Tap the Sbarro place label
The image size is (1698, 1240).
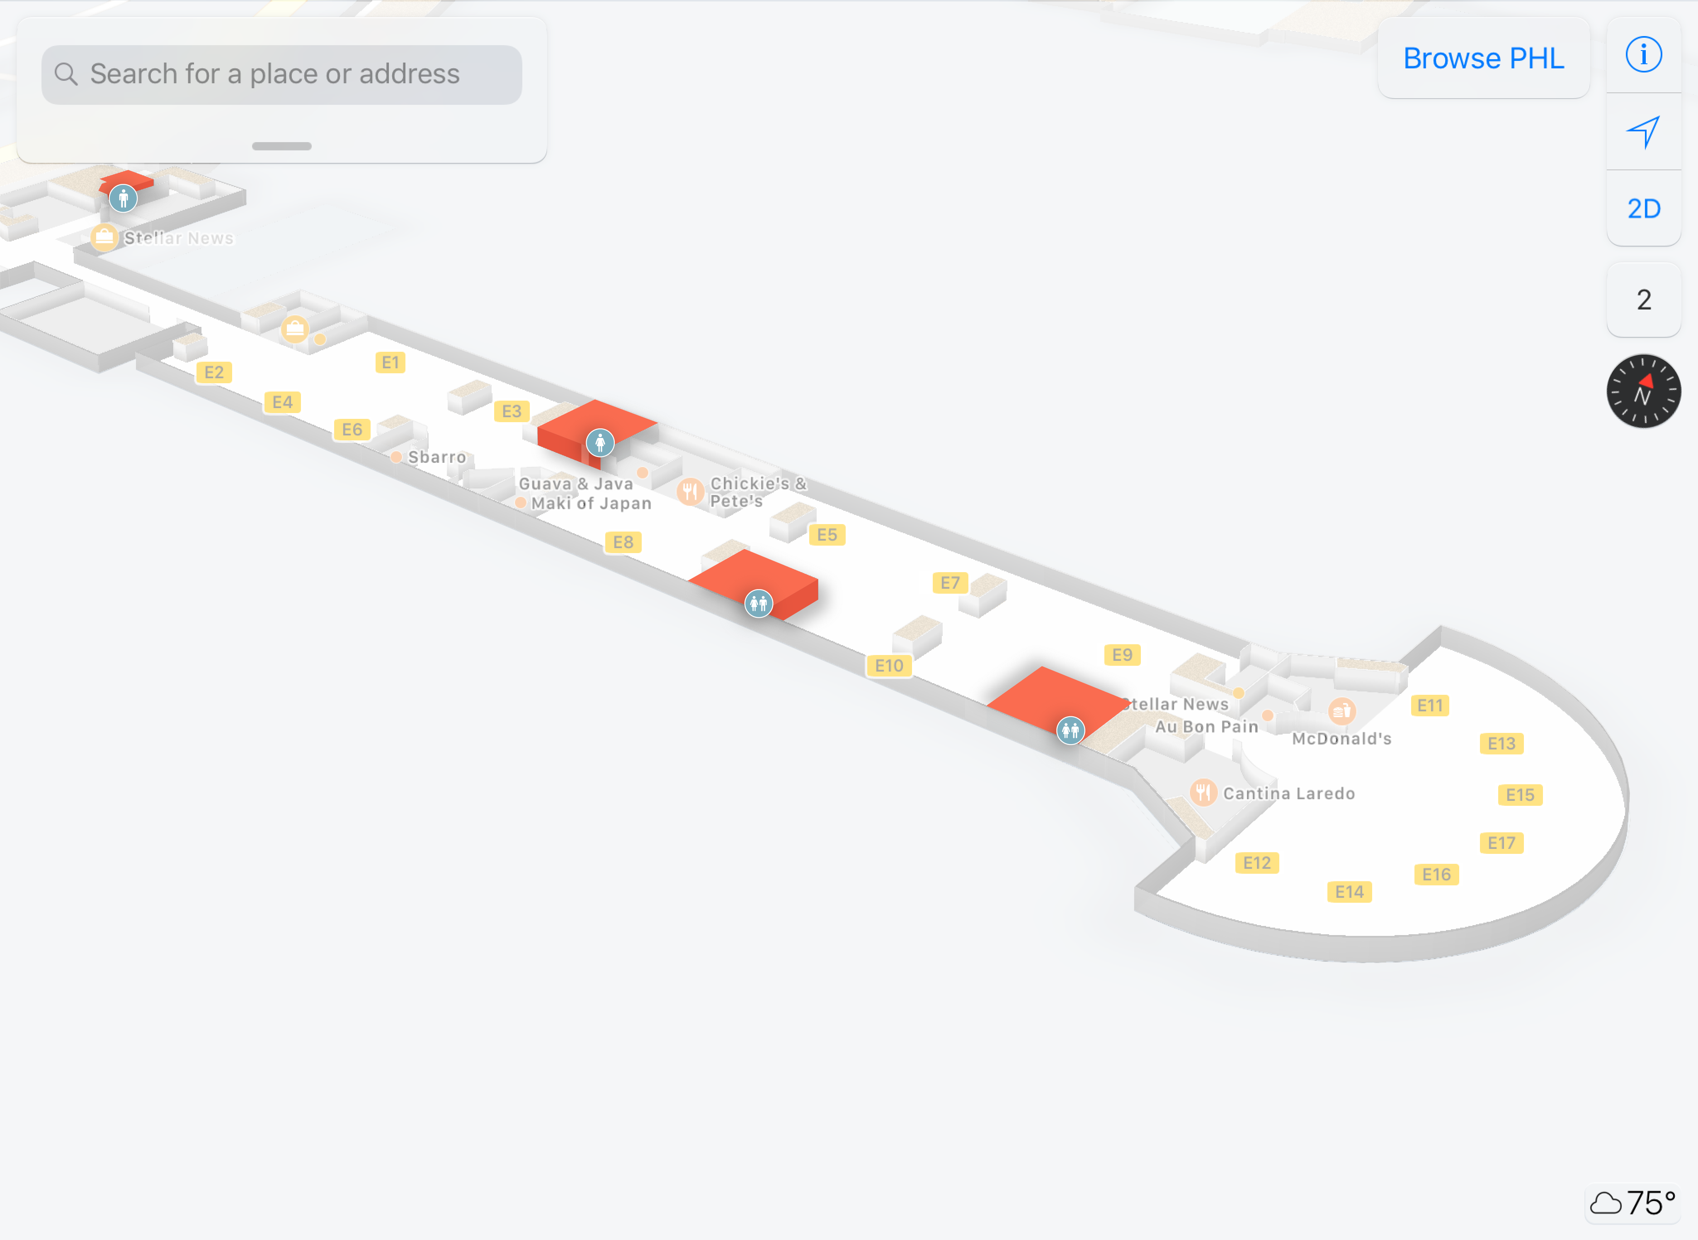[437, 457]
